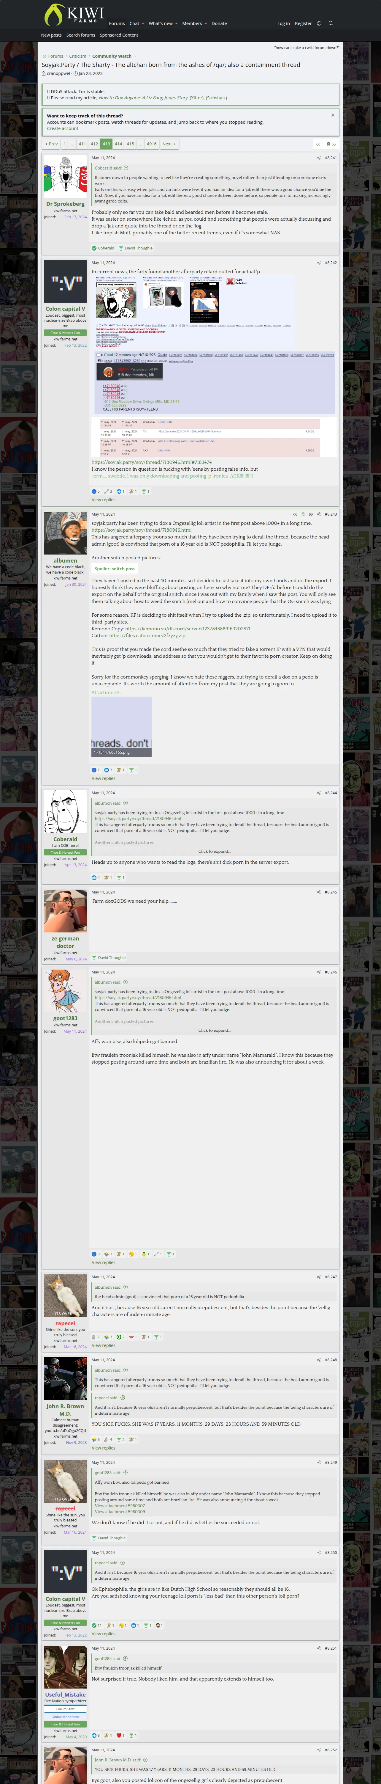Viewport: 381px width, 1784px height.
Task: Share post #8,250 via share icon
Action: pos(319,1552)
